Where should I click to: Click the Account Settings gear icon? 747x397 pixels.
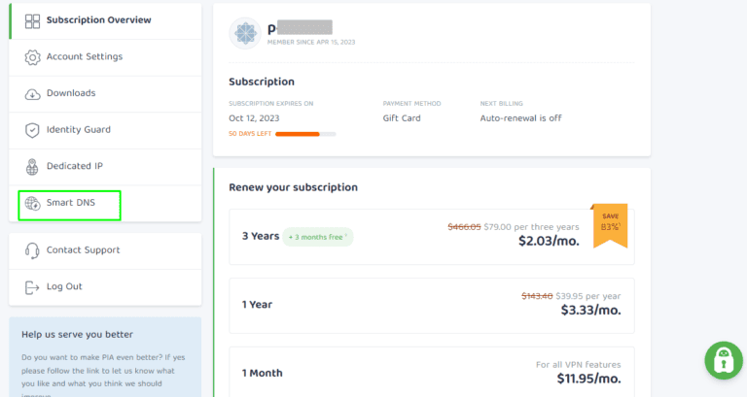(32, 57)
